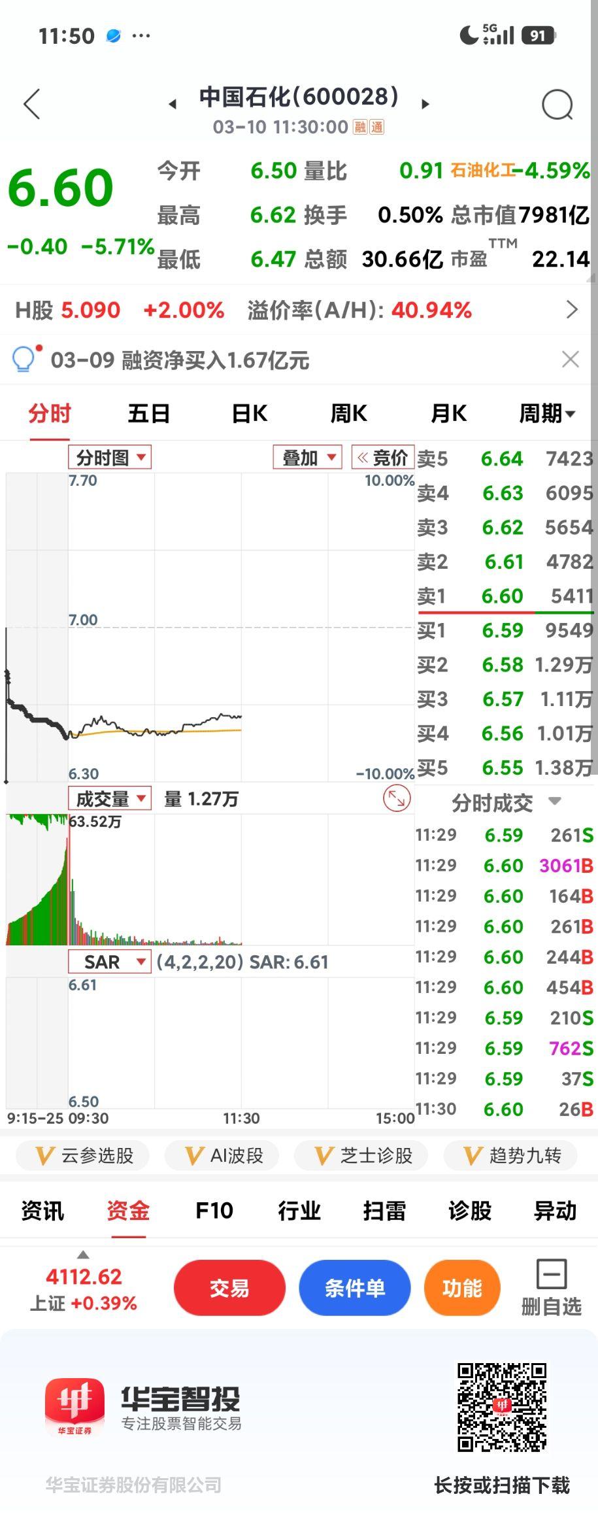Switch to 分时 chart tab
This screenshot has width=598, height=1520.
(50, 413)
